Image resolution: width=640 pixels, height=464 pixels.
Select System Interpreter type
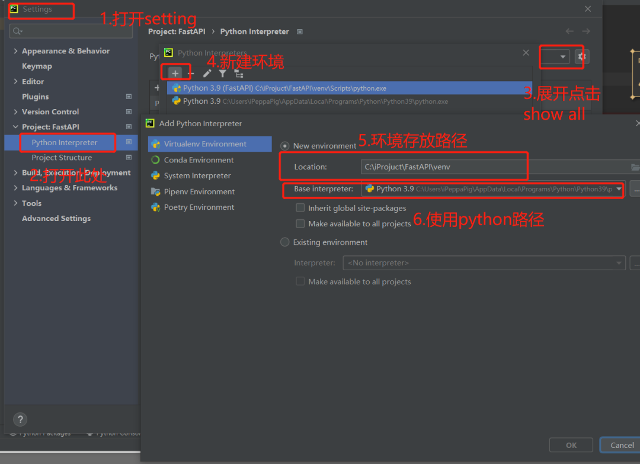(x=210, y=176)
